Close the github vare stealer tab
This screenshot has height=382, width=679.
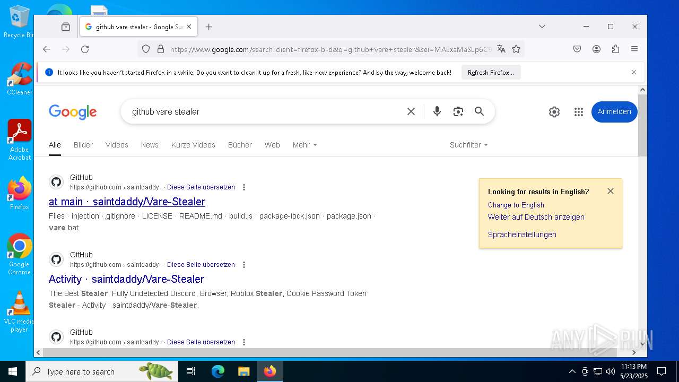click(x=189, y=27)
